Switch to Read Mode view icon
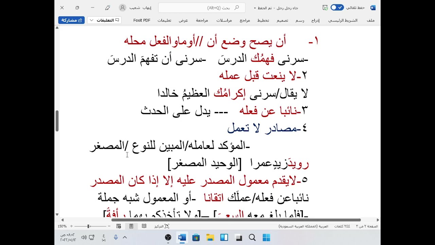 point(144,226)
